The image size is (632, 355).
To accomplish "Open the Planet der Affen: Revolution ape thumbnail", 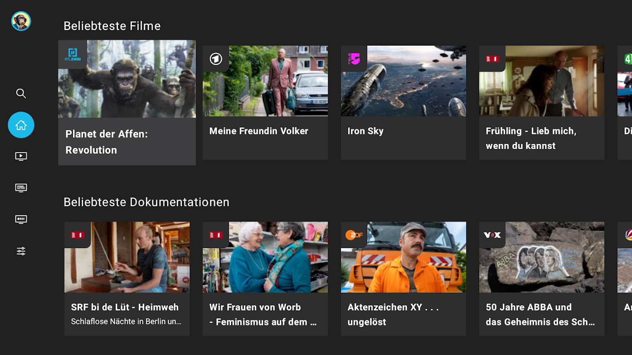I will pos(127,79).
